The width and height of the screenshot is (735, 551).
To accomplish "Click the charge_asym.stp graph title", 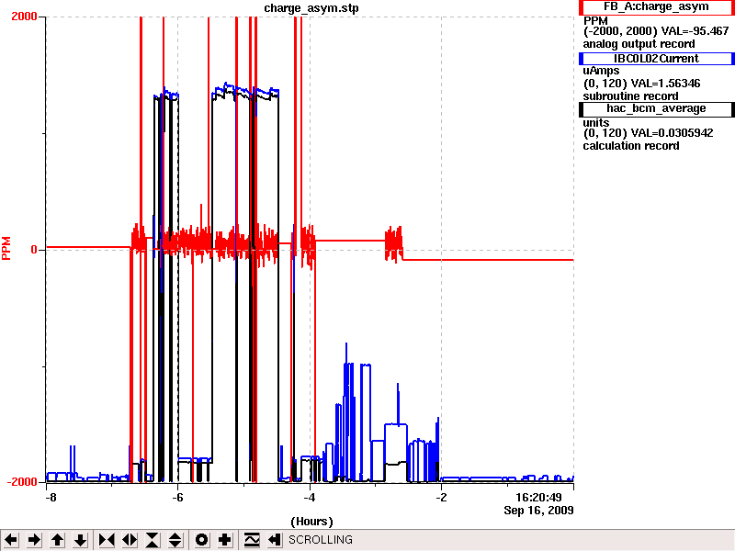I will click(311, 8).
